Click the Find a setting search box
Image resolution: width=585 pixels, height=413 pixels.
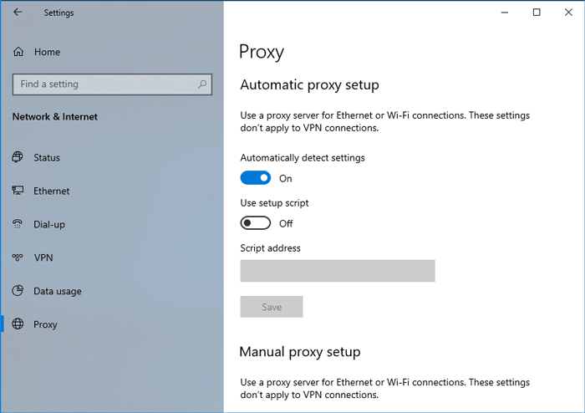[112, 84]
